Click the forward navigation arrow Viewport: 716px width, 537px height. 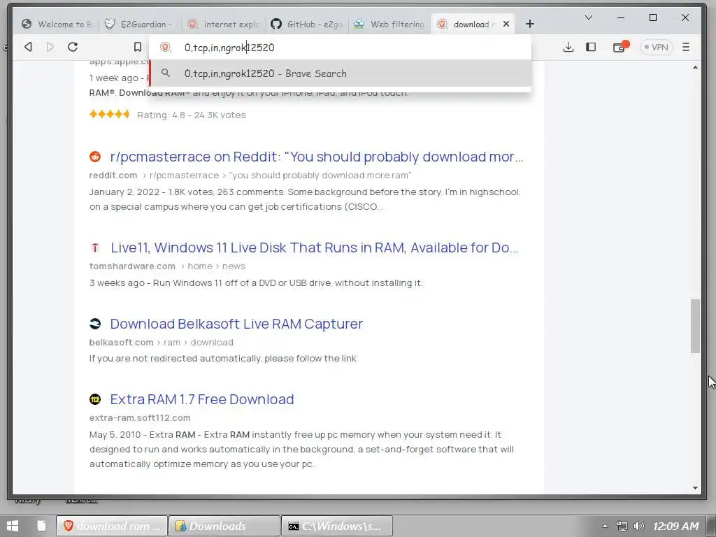point(50,47)
